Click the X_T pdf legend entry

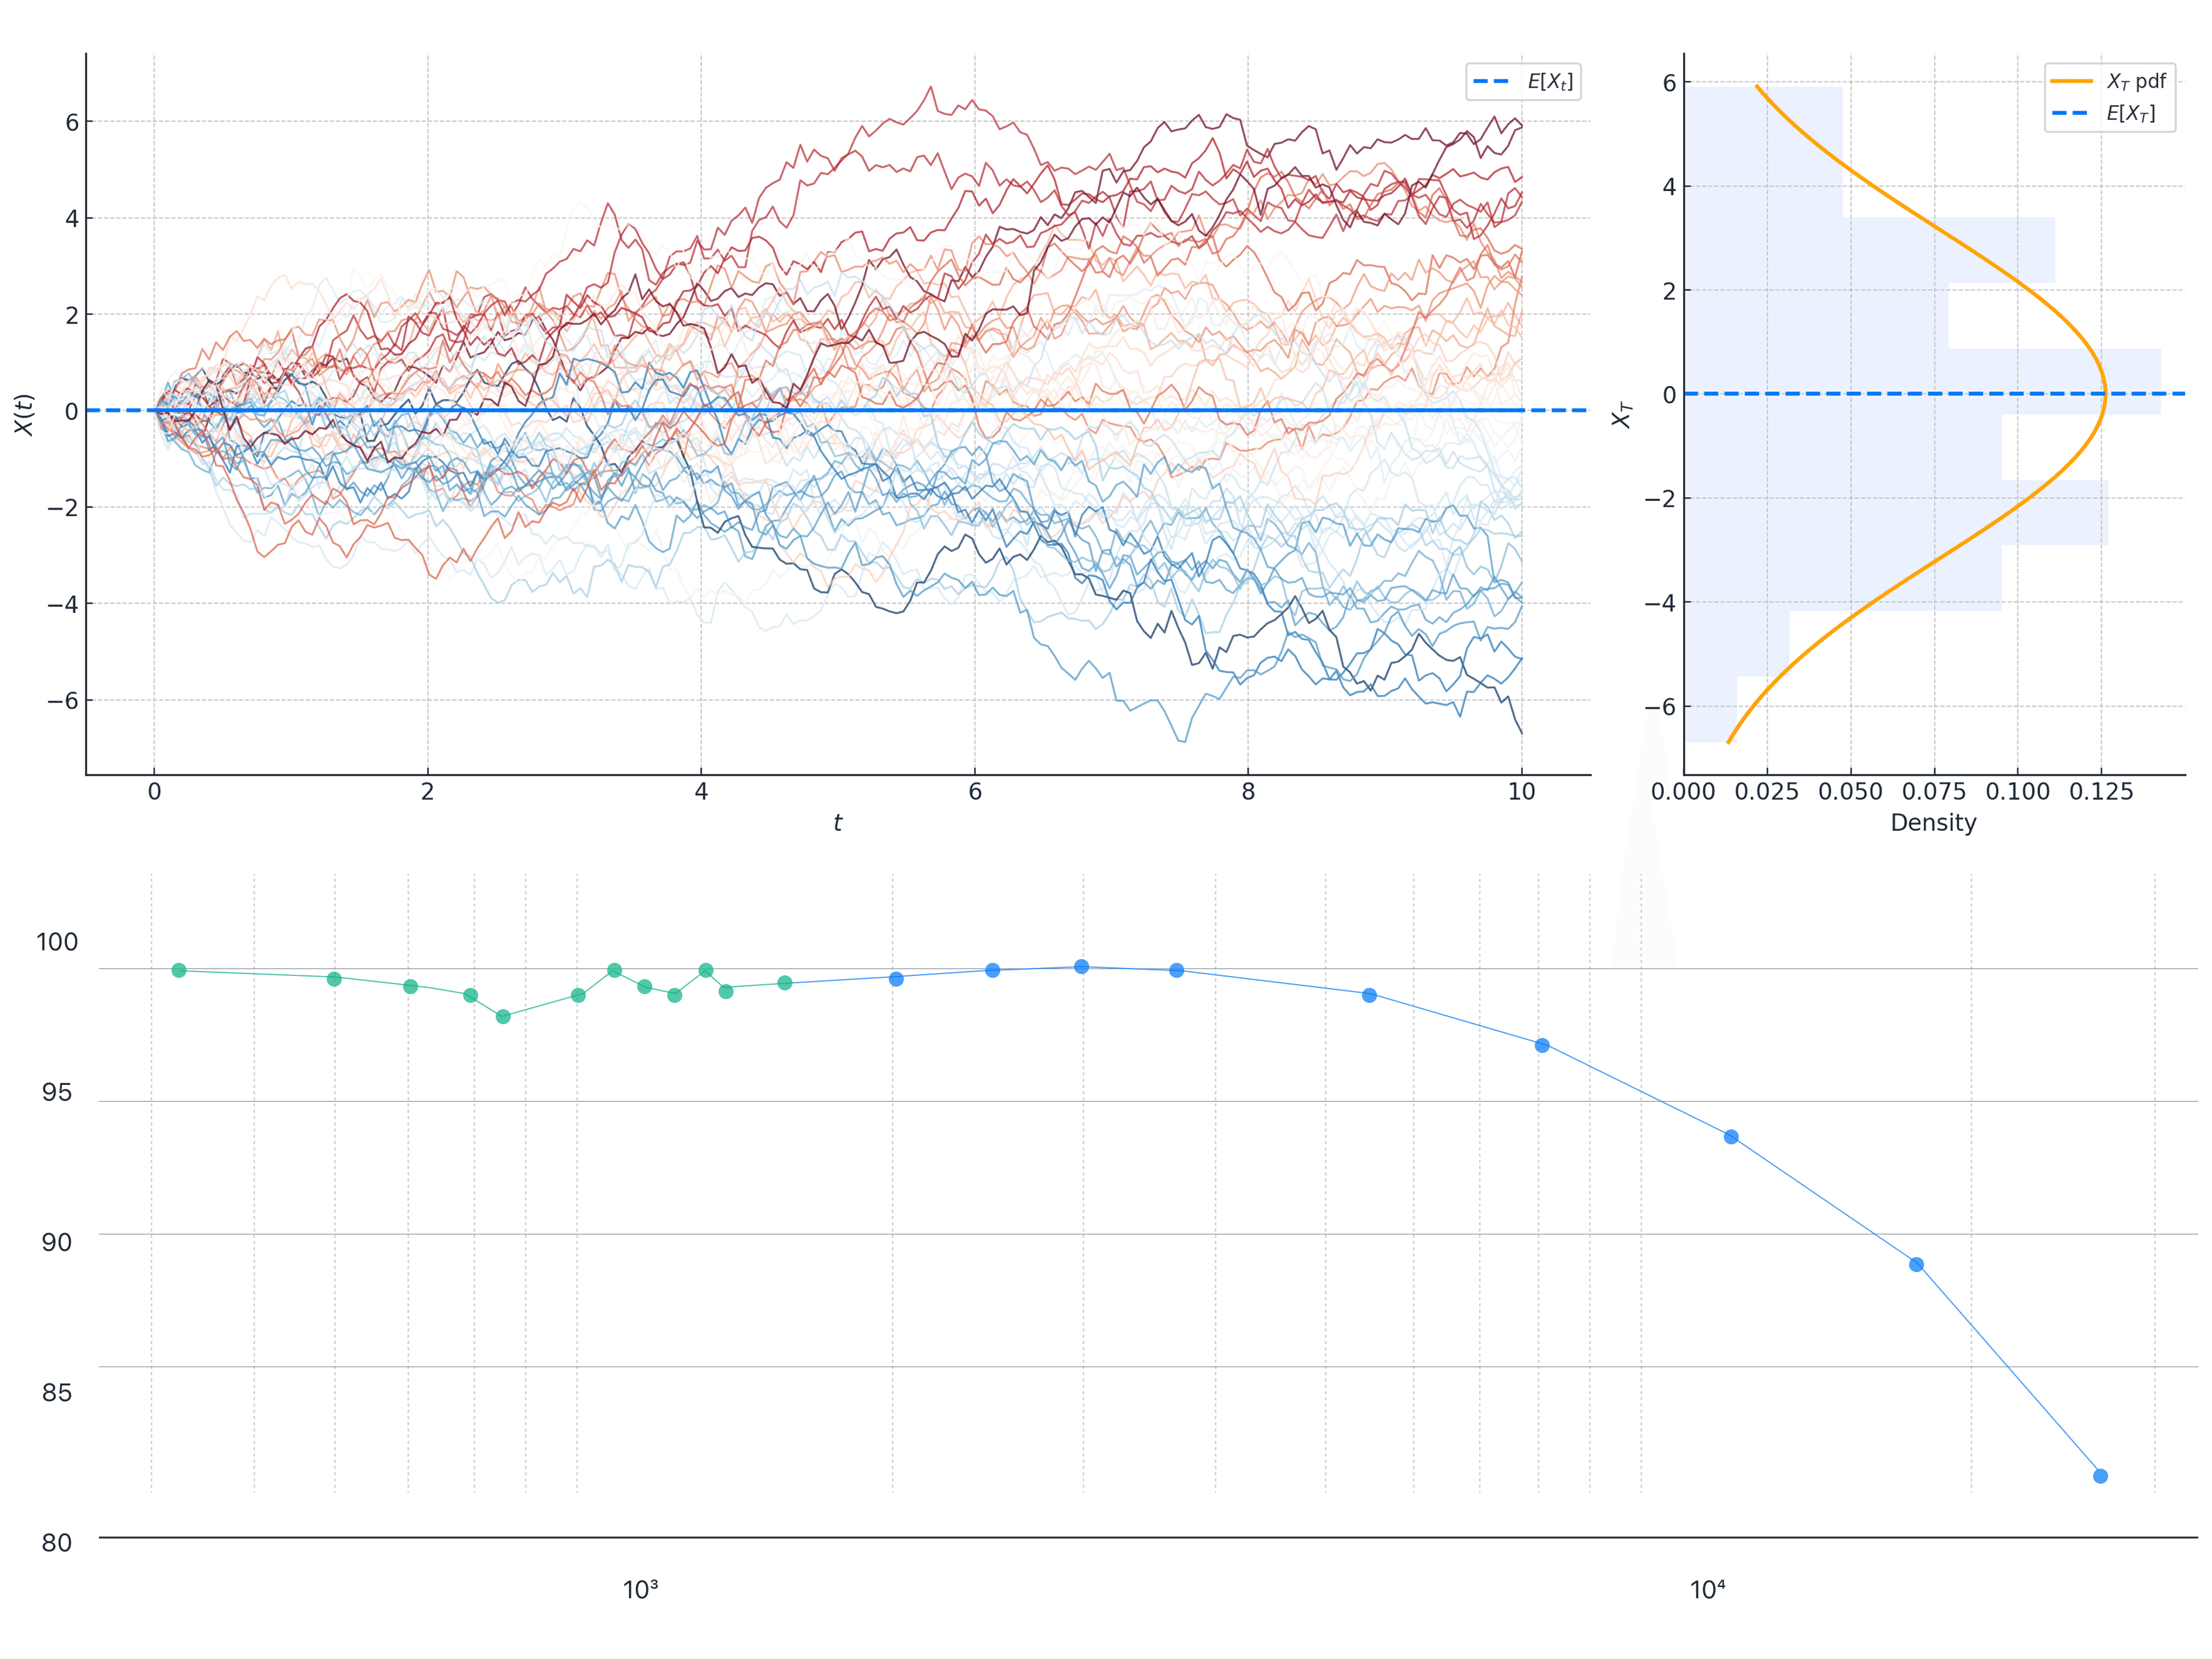point(2136,81)
